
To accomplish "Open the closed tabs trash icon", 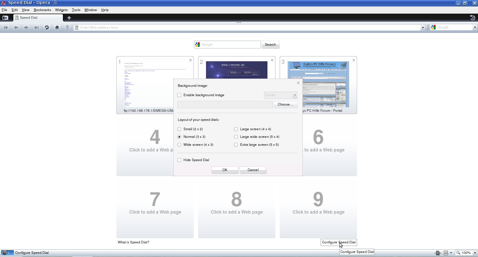I will [472, 18].
